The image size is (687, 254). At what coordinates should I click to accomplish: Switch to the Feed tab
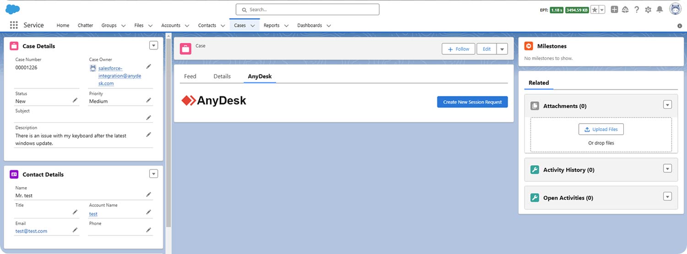[190, 76]
